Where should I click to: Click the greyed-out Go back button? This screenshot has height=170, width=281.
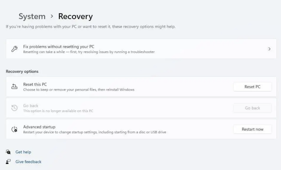coord(252,108)
